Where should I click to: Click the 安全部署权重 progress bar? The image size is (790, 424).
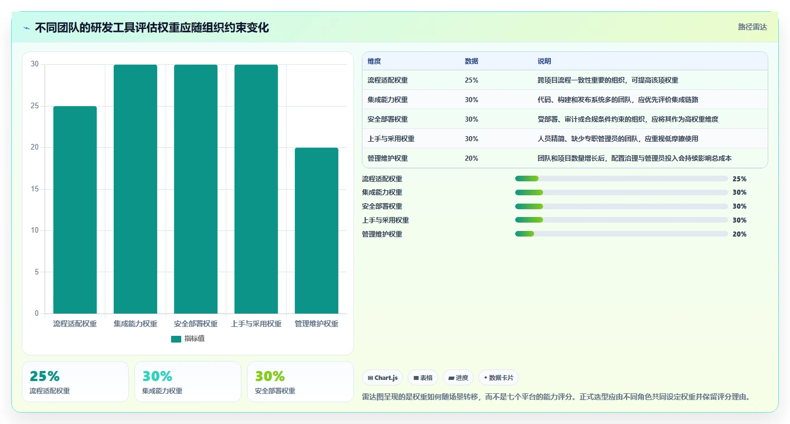(622, 206)
